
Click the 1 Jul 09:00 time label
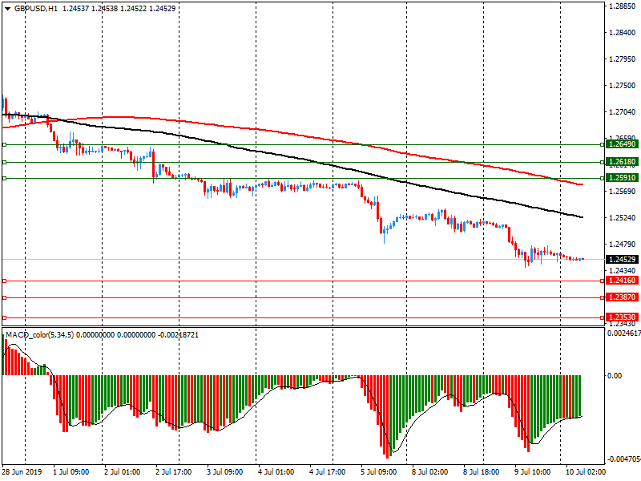pyautogui.click(x=71, y=471)
